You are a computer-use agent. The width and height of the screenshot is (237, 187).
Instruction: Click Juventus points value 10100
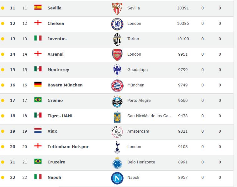[183, 39]
